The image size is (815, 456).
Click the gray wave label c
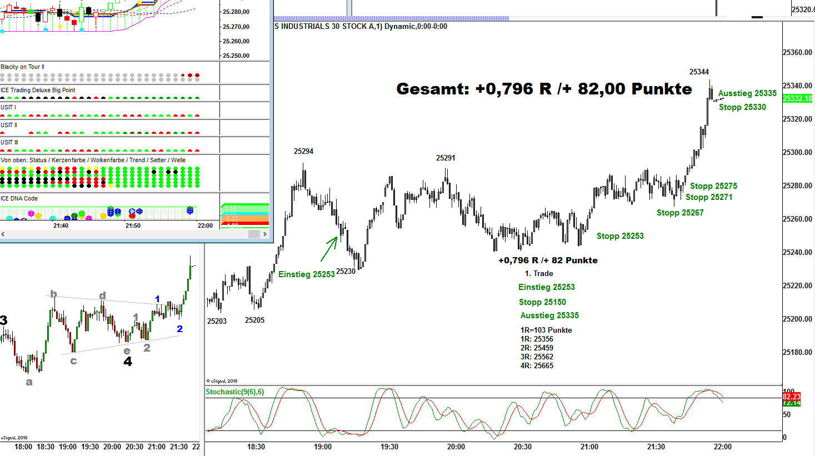(x=73, y=361)
